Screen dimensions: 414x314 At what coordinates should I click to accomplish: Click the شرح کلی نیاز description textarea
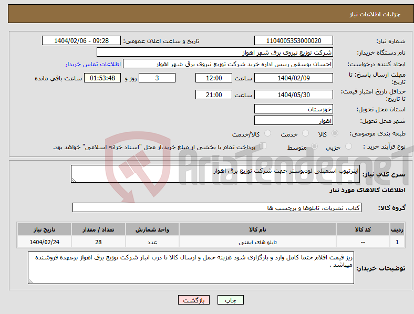click(x=215, y=174)
